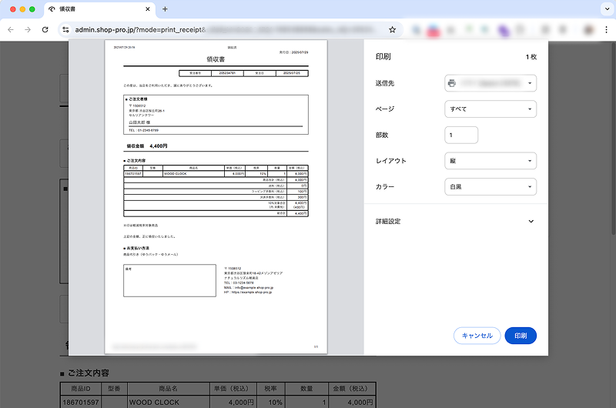Open the レイアウト dropdown showing 縦

(490, 161)
